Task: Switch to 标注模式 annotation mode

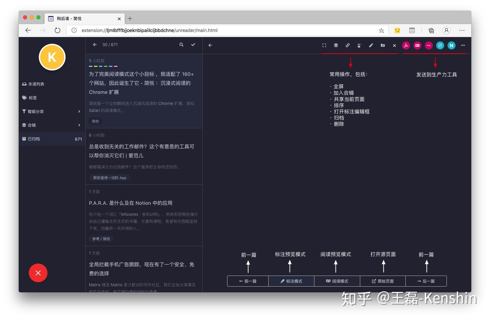Action: coord(291,281)
